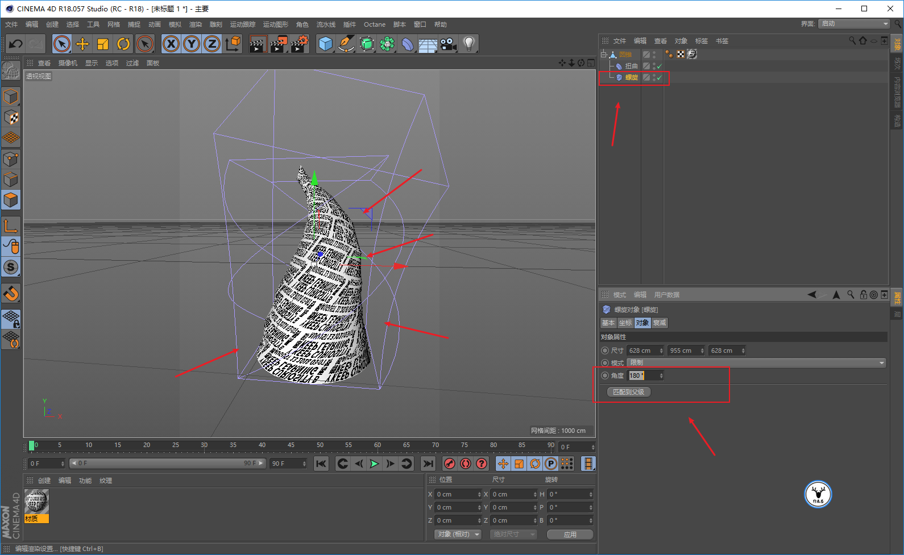Toggle enable checkmark for 螺旋 deformer
904x555 pixels.
pos(659,78)
